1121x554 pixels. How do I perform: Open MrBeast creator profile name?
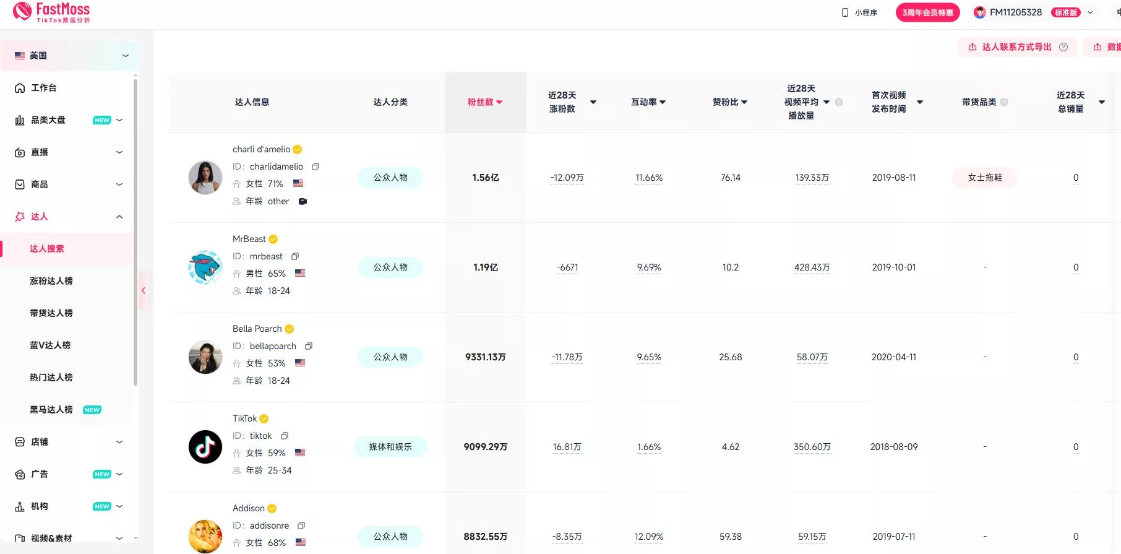[249, 239]
